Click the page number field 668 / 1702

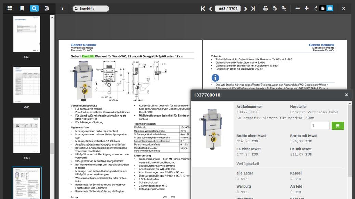[x=228, y=9]
